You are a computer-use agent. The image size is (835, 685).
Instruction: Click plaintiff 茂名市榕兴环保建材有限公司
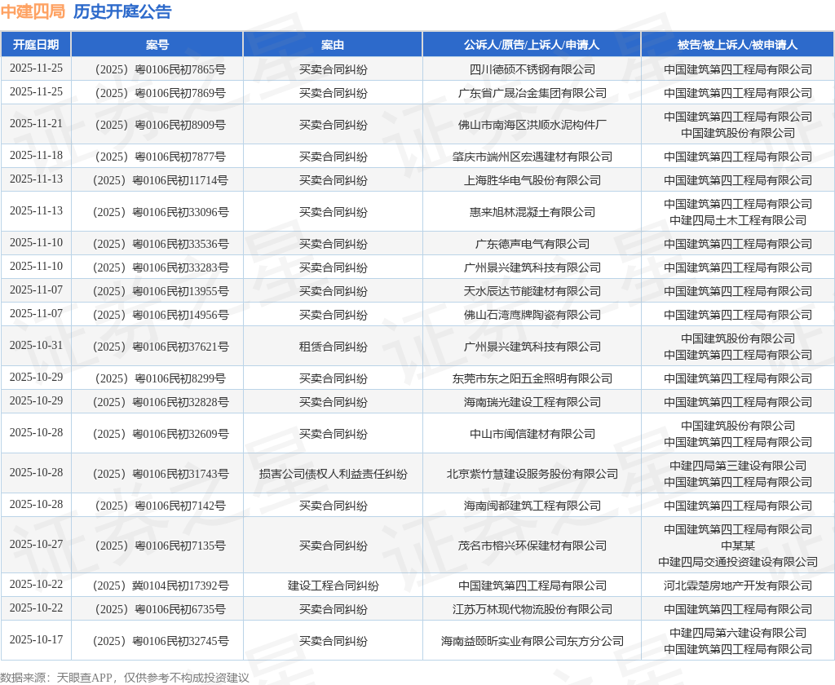click(x=532, y=546)
